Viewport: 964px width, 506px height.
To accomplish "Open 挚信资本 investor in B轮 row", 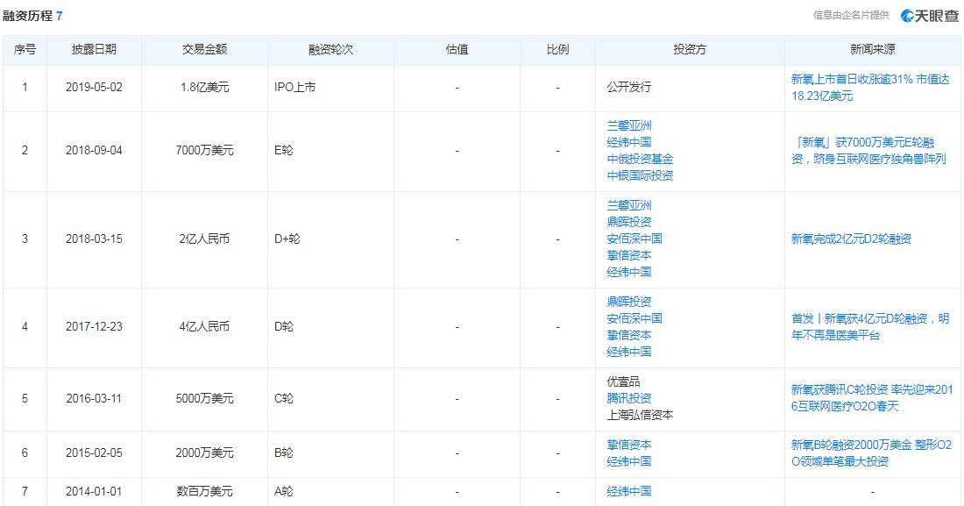I will coord(629,445).
